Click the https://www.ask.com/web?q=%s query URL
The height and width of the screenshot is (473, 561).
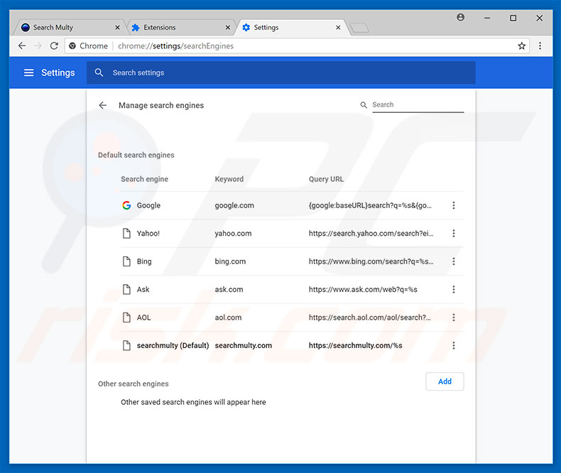(363, 290)
